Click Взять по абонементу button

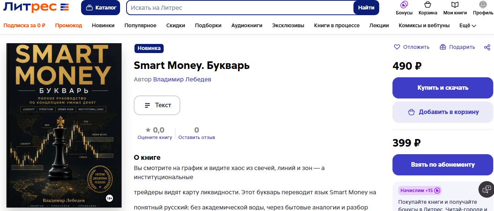[443, 165]
